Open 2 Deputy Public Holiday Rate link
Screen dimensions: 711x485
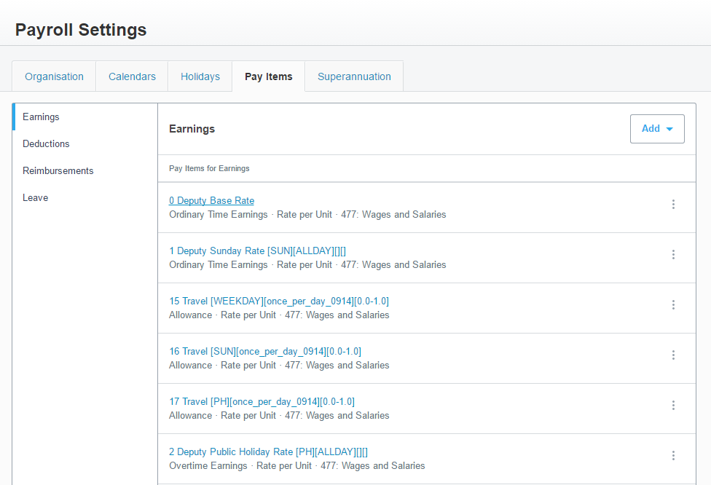[x=273, y=452]
